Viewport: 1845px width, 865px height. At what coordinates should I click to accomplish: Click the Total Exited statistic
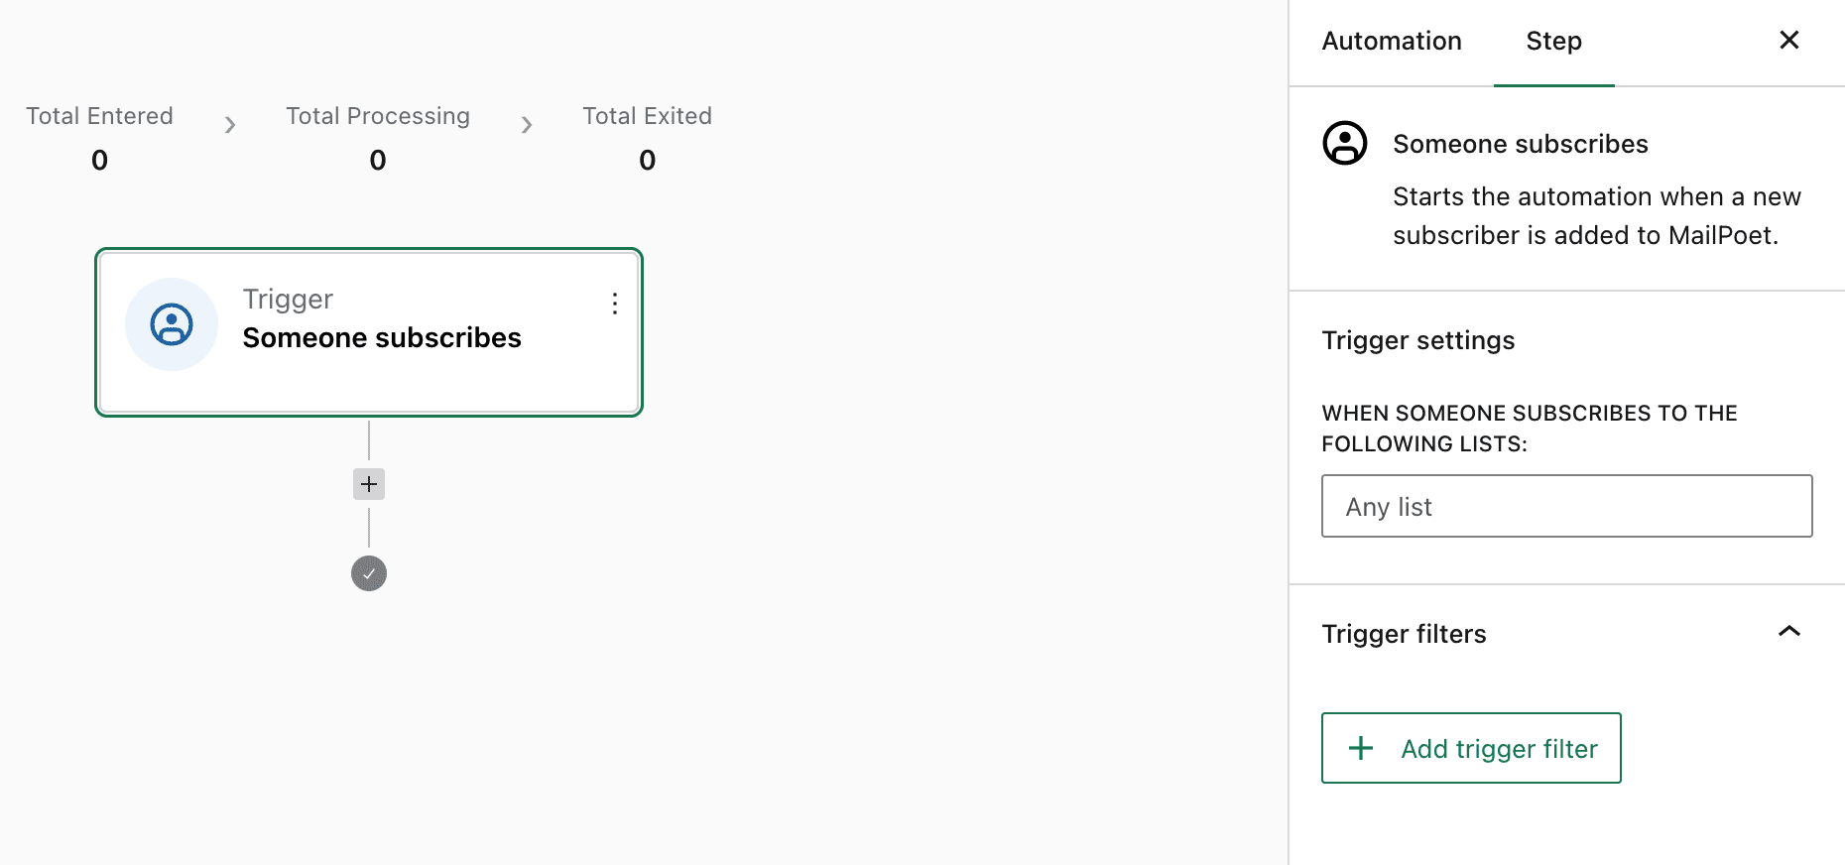pyautogui.click(x=648, y=137)
